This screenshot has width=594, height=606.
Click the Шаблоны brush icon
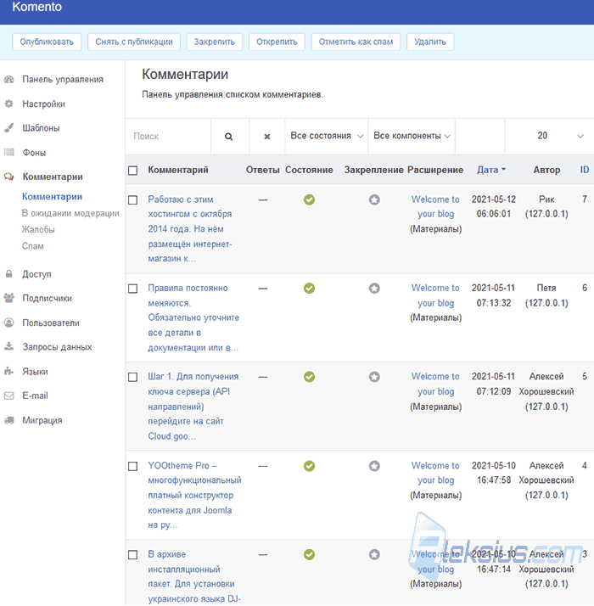[x=8, y=128]
